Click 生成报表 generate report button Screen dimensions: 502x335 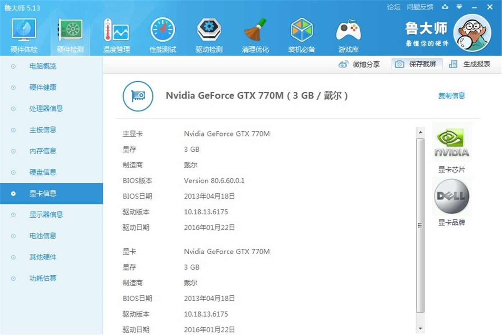click(469, 64)
